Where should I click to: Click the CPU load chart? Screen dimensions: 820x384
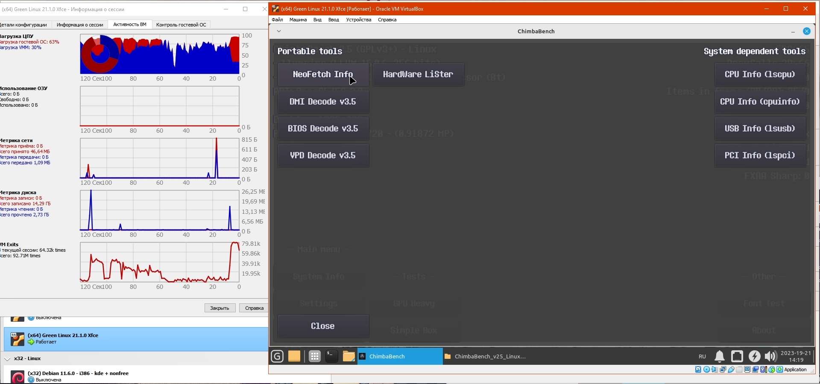point(160,54)
